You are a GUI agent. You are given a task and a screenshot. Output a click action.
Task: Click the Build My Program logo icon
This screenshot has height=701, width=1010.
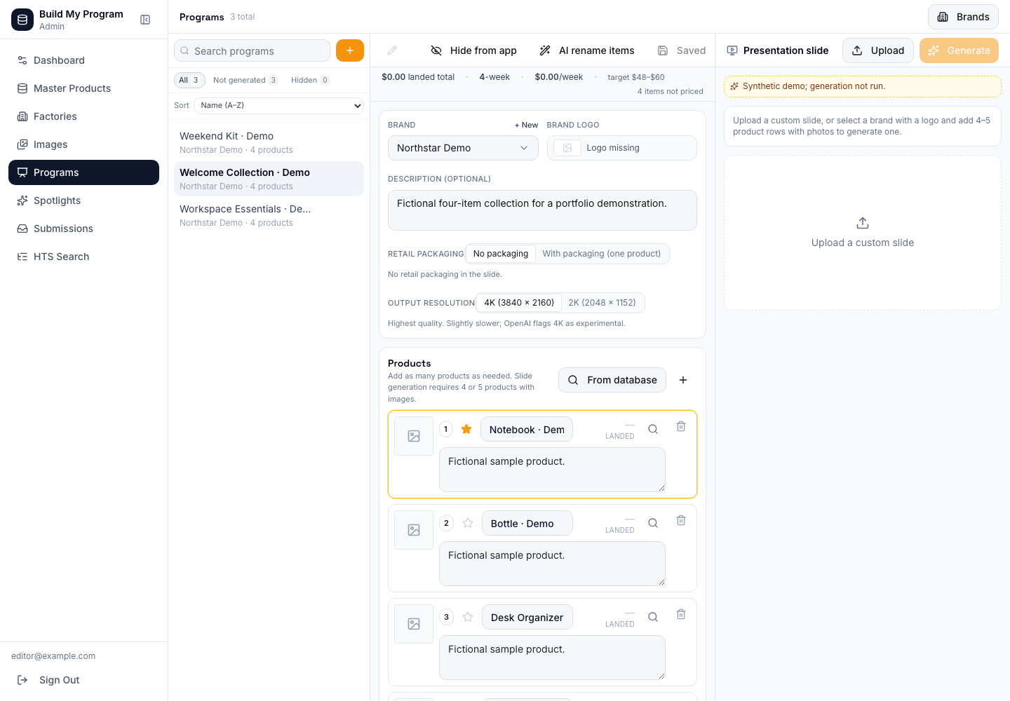(22, 20)
